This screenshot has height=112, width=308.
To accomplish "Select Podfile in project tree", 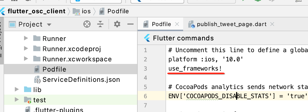I will (54, 69).
